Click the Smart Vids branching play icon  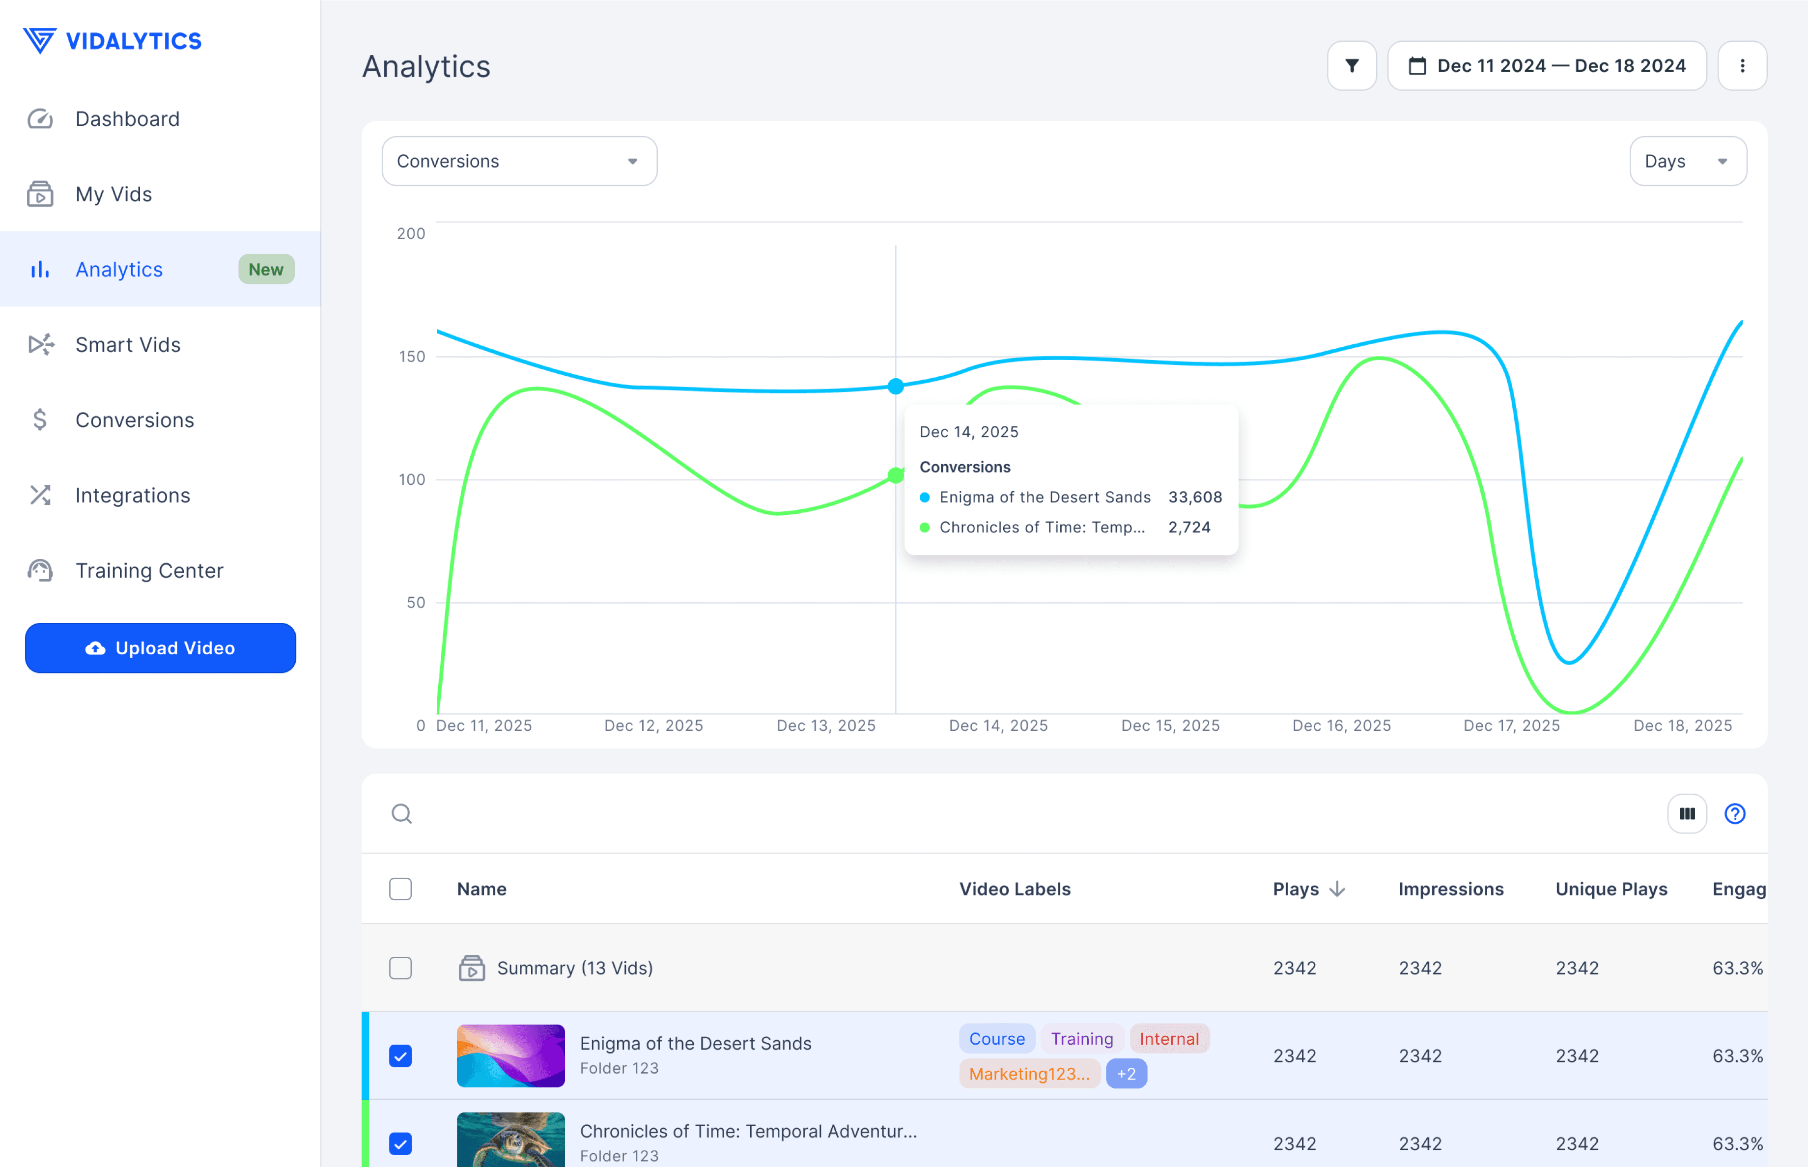point(41,345)
